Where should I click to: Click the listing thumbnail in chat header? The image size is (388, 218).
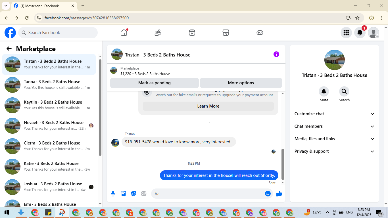click(x=114, y=70)
